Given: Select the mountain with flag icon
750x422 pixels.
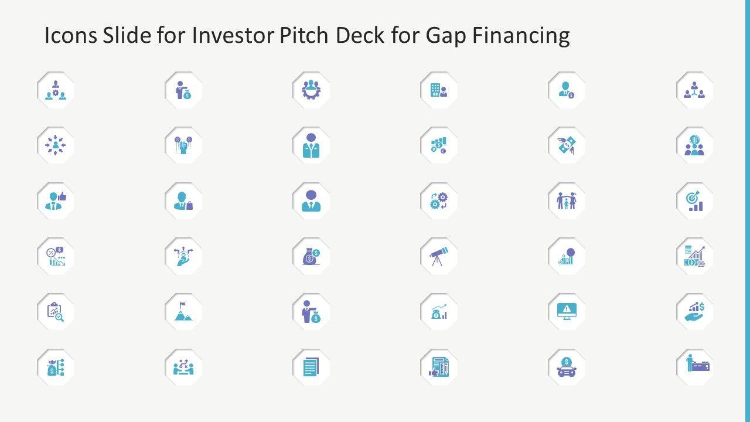Looking at the screenshot, I should (x=183, y=312).
